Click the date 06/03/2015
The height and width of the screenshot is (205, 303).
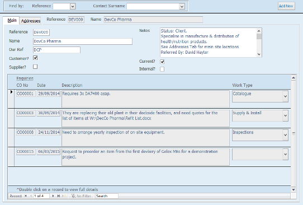[x=49, y=152]
